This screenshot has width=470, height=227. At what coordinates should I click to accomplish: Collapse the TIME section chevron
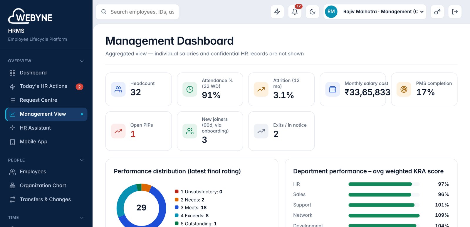click(82, 218)
